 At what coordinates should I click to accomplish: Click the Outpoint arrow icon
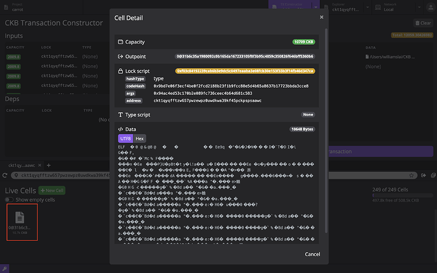[x=120, y=56]
